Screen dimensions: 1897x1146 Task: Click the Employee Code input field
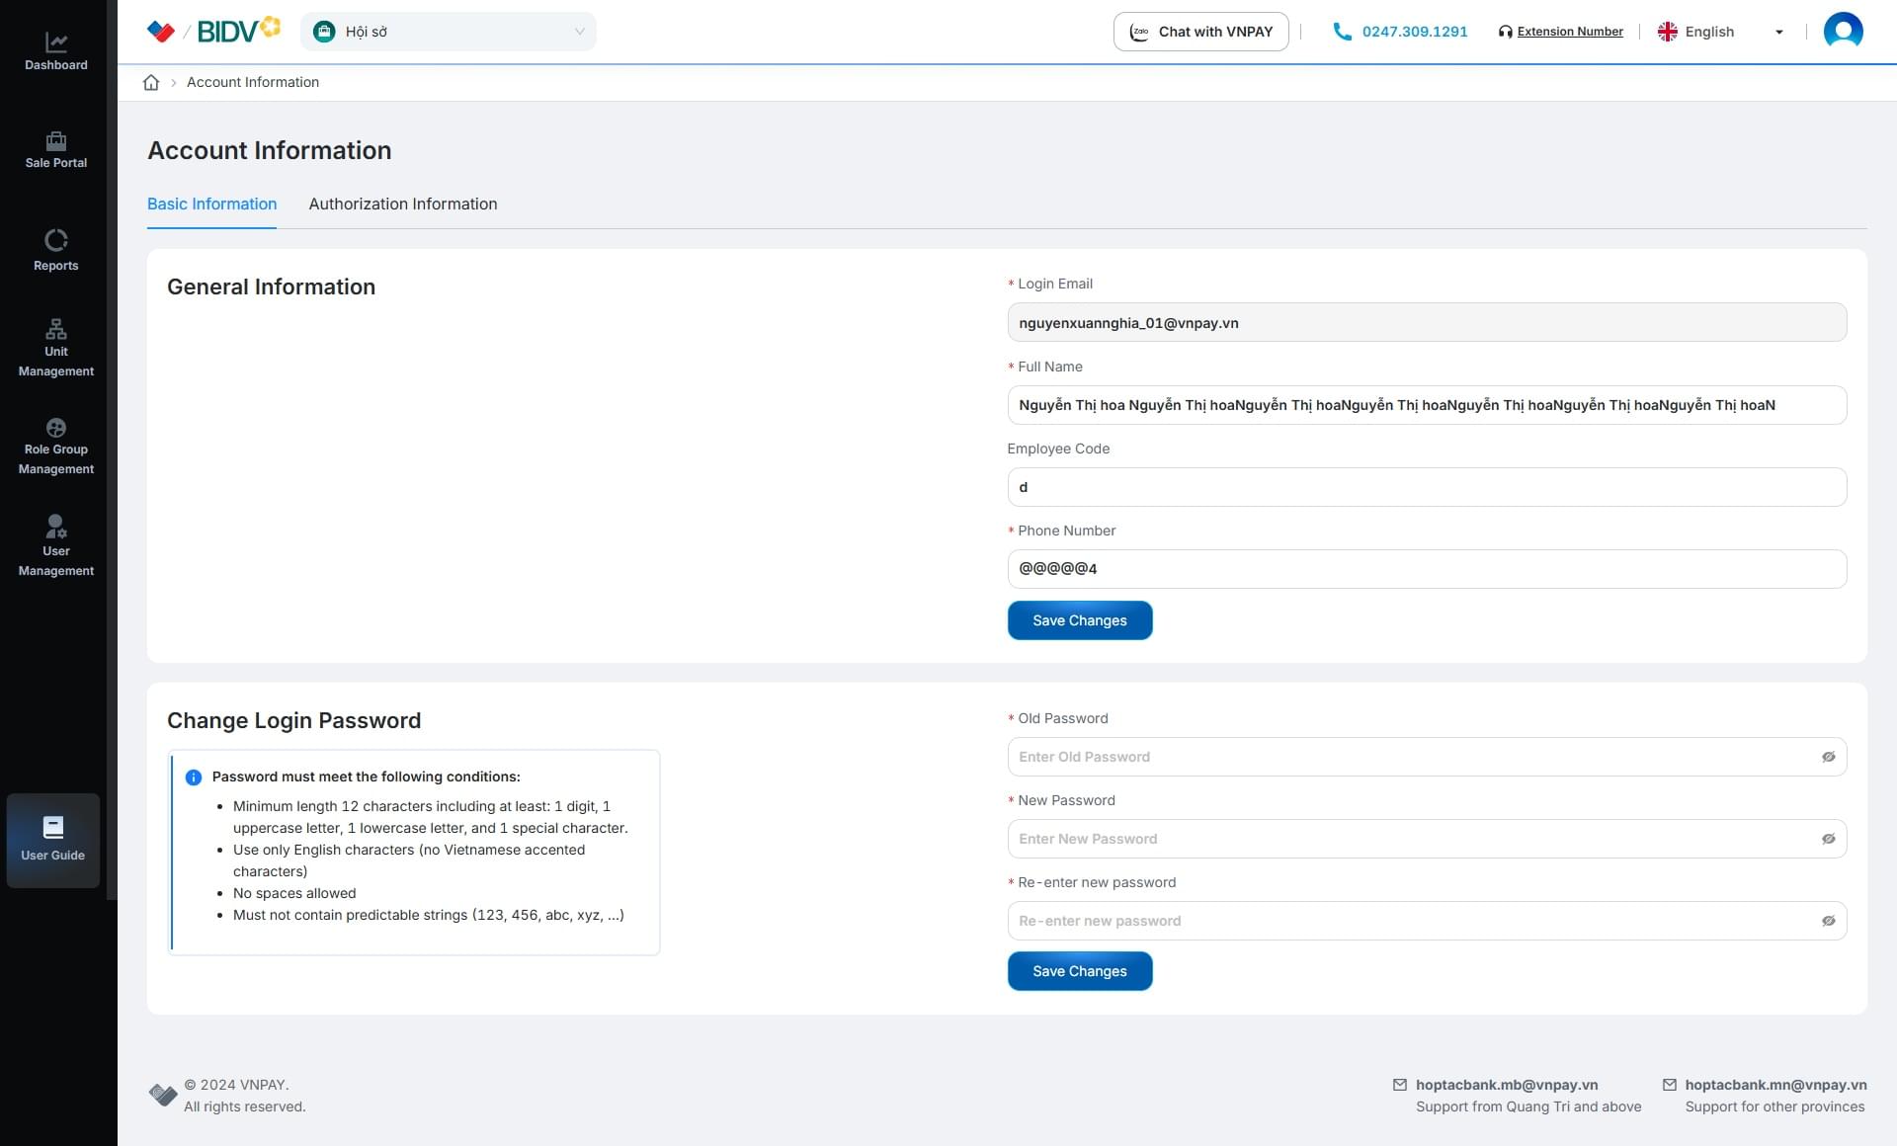click(x=1426, y=487)
